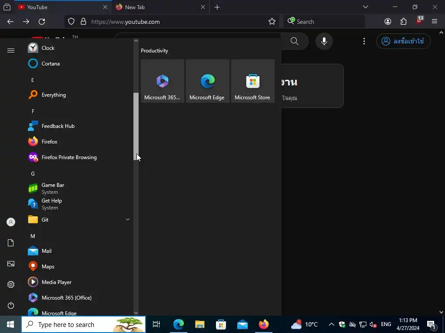The image size is (445, 333).
Task: Open a new browser tab with plus
Action: [x=217, y=7]
